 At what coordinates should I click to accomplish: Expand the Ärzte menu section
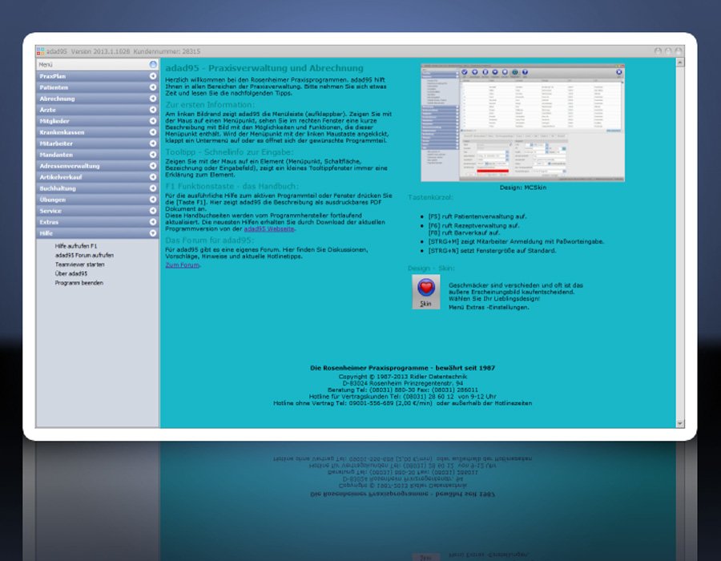pos(98,110)
